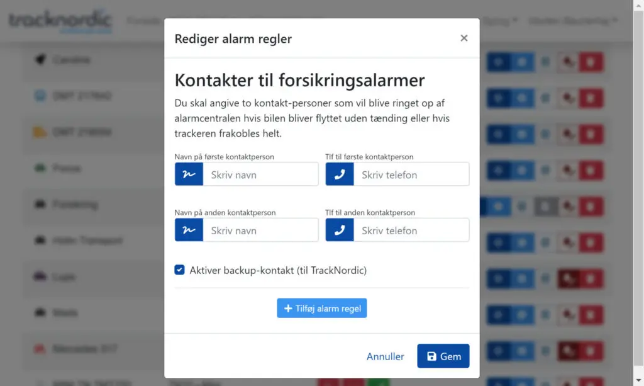Close the Rediger alarm regler dialog
Image resolution: width=644 pixels, height=386 pixels.
point(464,38)
